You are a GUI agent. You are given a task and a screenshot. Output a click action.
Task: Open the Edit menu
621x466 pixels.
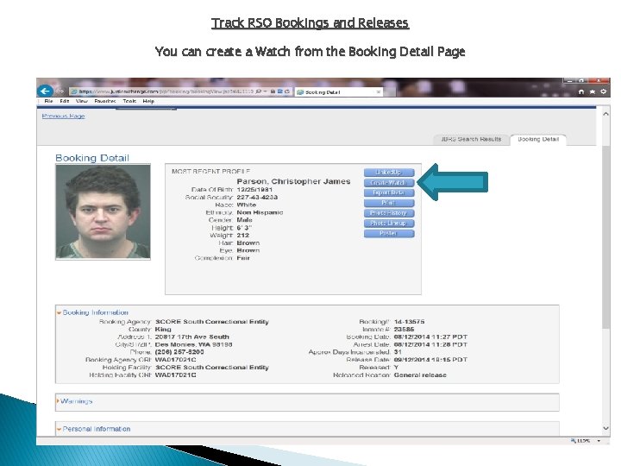coord(64,101)
